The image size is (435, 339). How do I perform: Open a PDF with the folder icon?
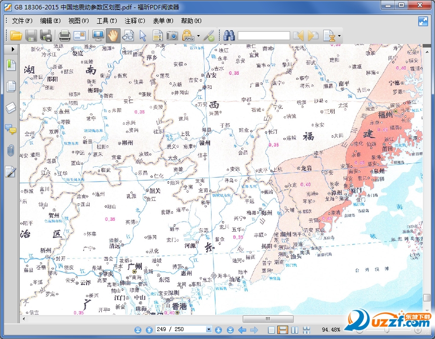pos(16,36)
